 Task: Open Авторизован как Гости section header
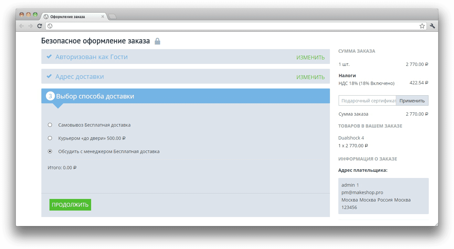pyautogui.click(x=185, y=57)
